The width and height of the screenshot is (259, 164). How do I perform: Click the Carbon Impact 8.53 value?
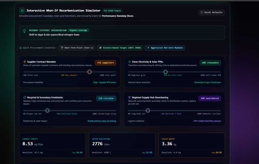tap(28, 144)
